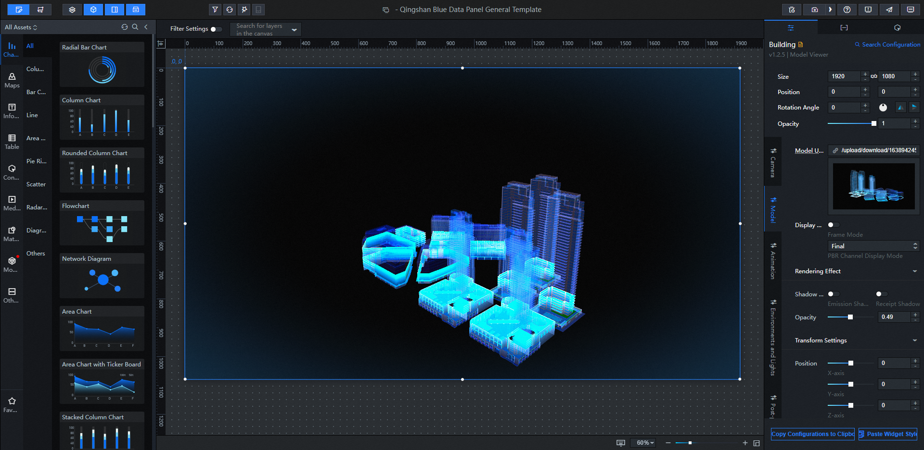Click the layers stack icon in top toolbar

point(72,10)
